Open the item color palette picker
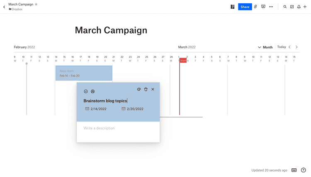Screen dimensions: 311x177 point(139,89)
